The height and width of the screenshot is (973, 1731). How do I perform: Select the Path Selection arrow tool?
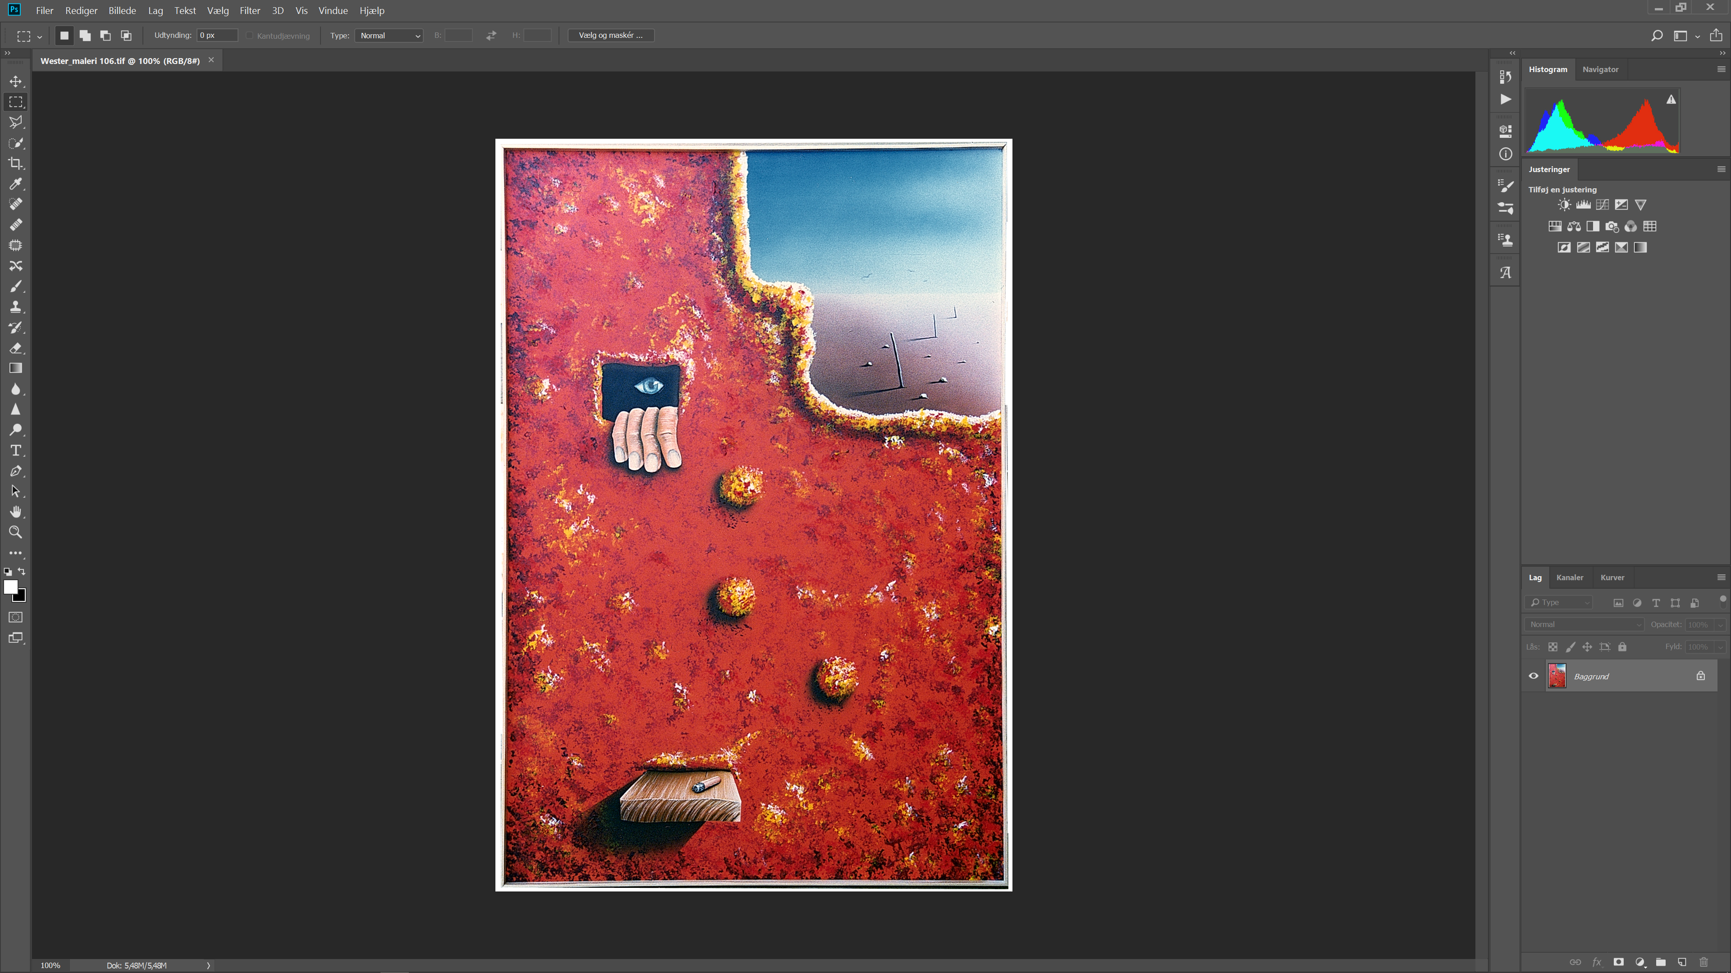tap(15, 491)
